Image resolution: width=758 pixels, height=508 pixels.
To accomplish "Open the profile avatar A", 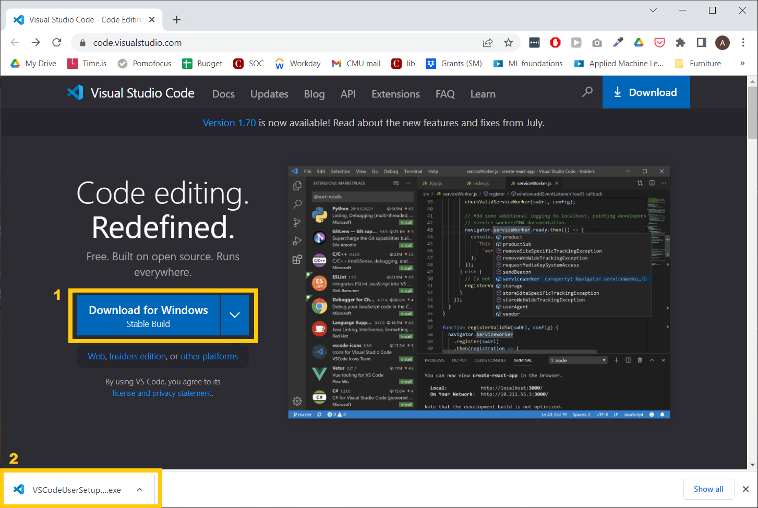I will pyautogui.click(x=723, y=43).
